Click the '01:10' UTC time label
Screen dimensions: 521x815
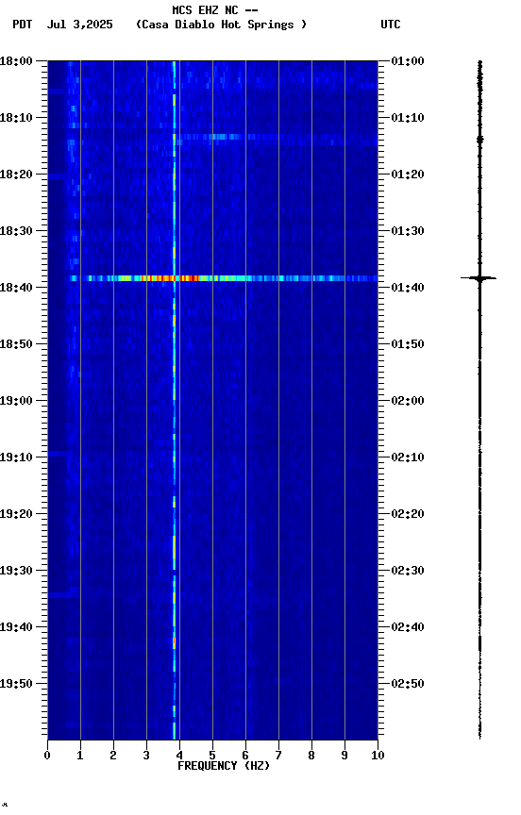point(408,118)
